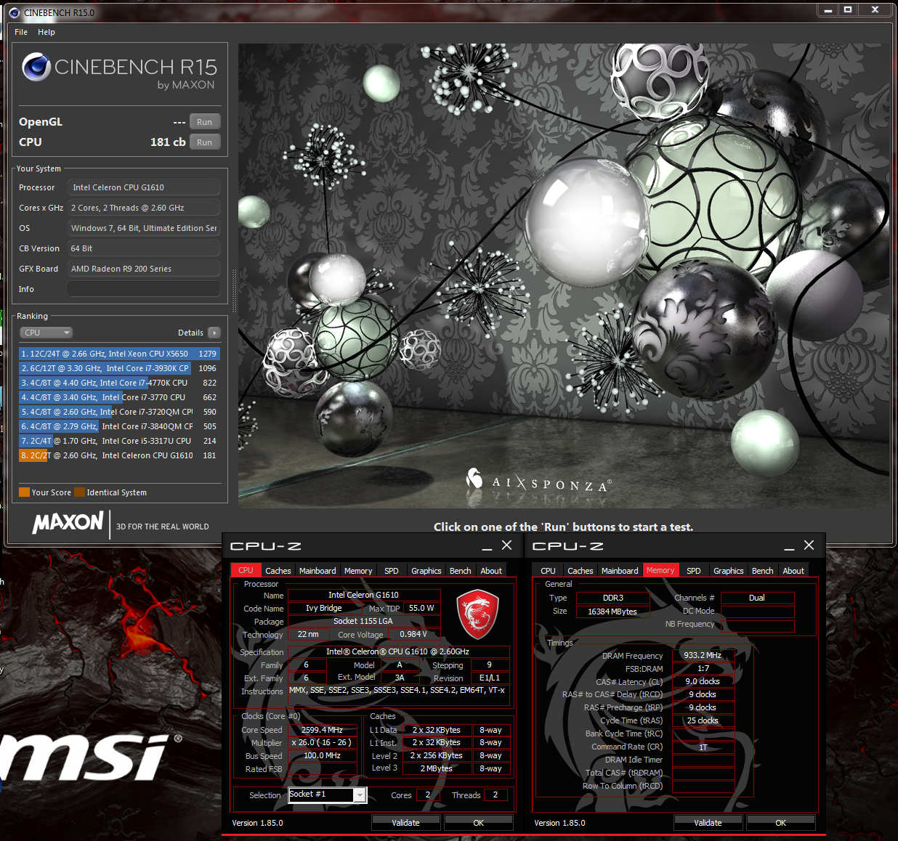Click OK in left CPU-Z window
This screenshot has height=841, width=898.
click(478, 823)
